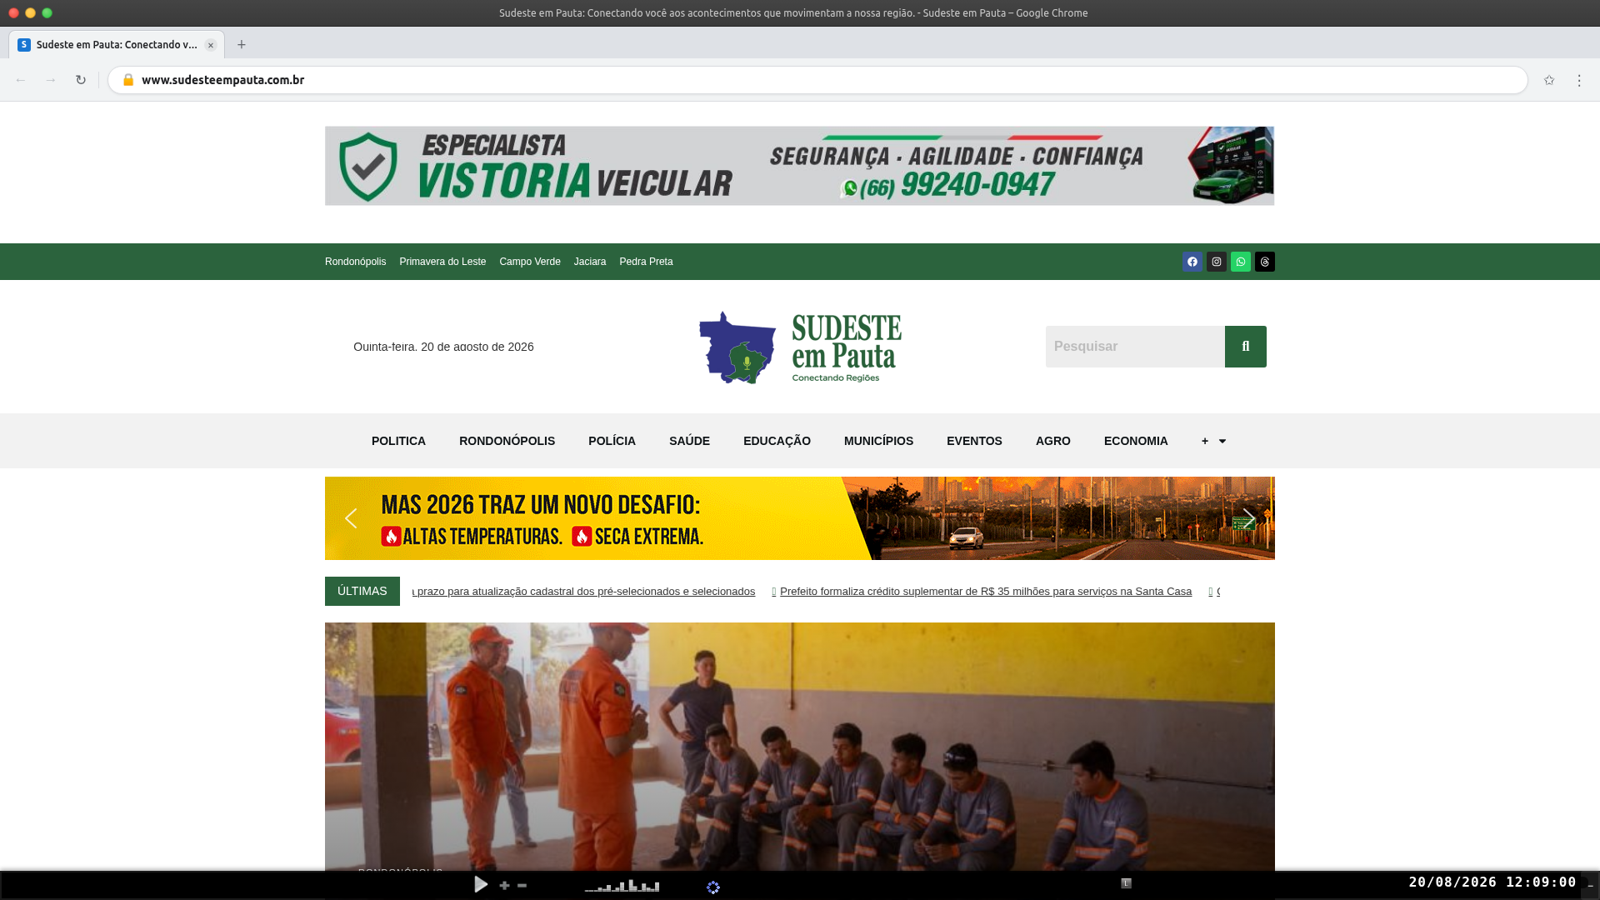Open Primavera do Leste link
Viewport: 1600px width, 900px height.
[442, 262]
